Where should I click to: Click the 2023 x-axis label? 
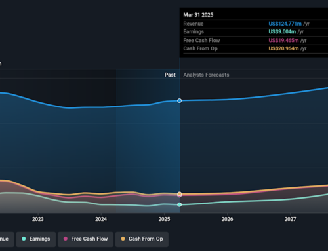(x=38, y=219)
